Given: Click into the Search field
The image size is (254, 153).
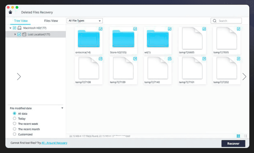Looking at the screenshot, I should [x=226, y=21].
